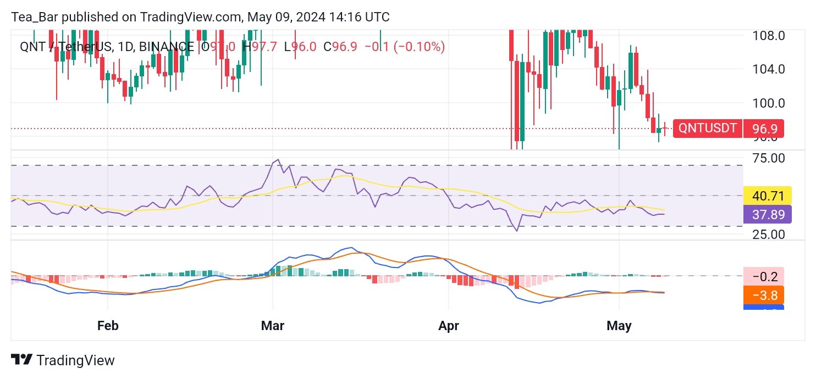Click the 100.0 price axis label
The image size is (816, 379).
(x=768, y=103)
